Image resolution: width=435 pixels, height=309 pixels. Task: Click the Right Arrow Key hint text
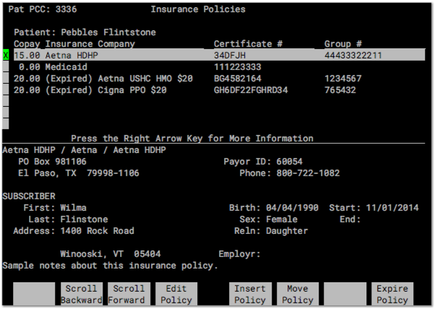click(192, 139)
